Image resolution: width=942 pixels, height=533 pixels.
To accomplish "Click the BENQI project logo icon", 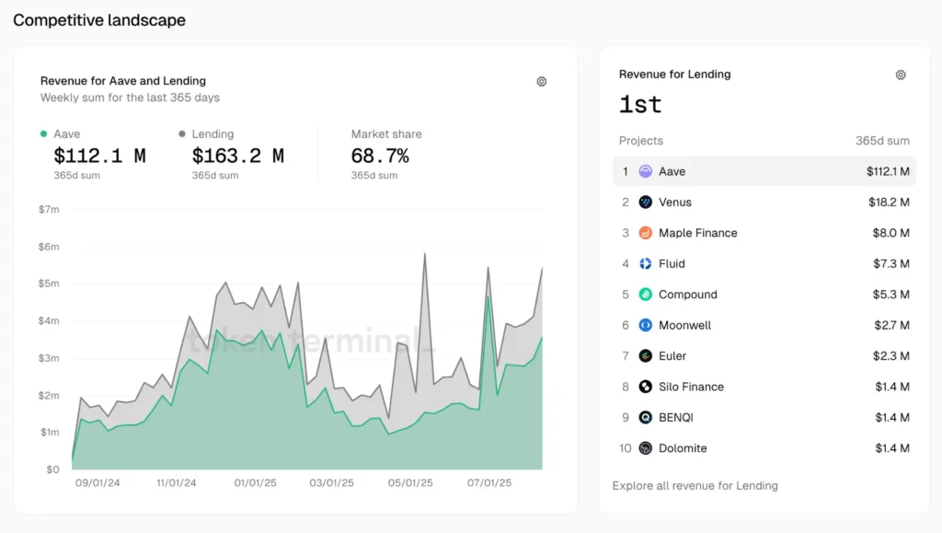I will (645, 417).
